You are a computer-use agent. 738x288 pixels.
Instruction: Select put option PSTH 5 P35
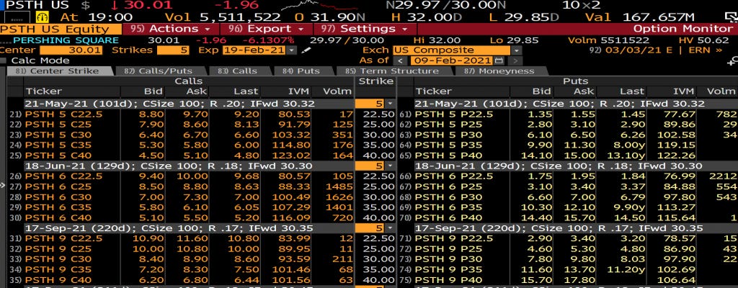point(448,145)
